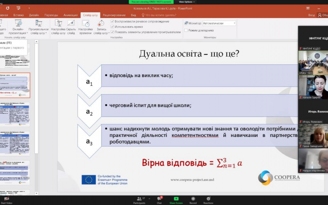The image size is (328, 205).
Task: Click the a₃ chevron shape on slide
Action: 89,141
